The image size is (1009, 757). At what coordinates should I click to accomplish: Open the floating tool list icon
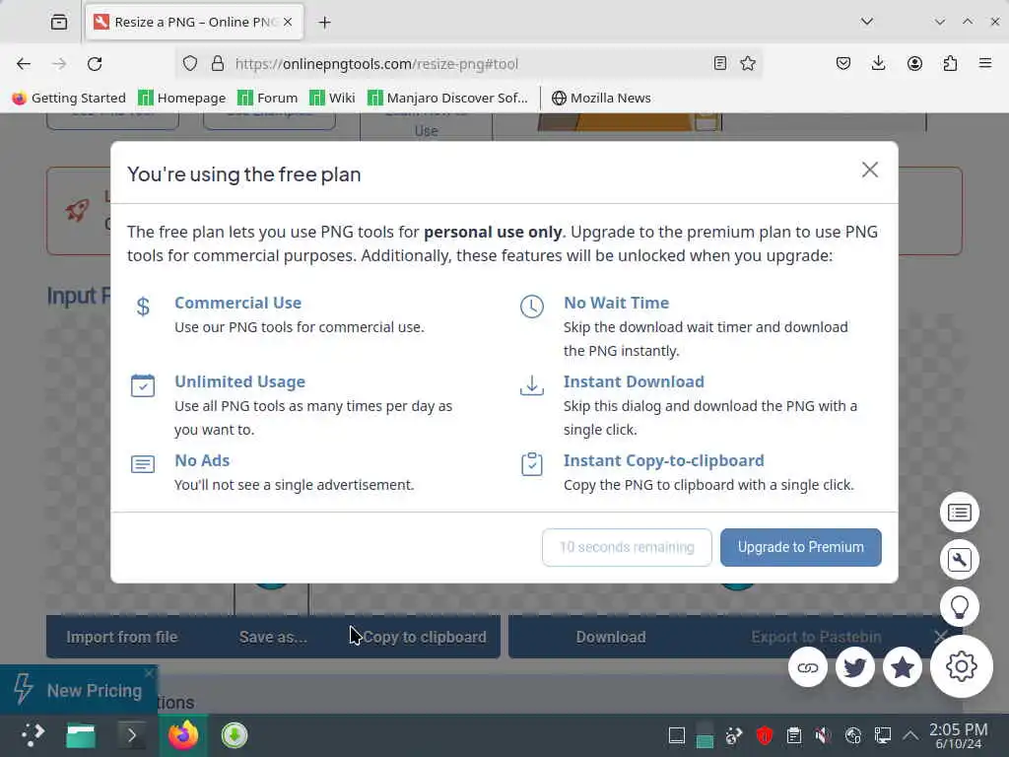pos(960,513)
